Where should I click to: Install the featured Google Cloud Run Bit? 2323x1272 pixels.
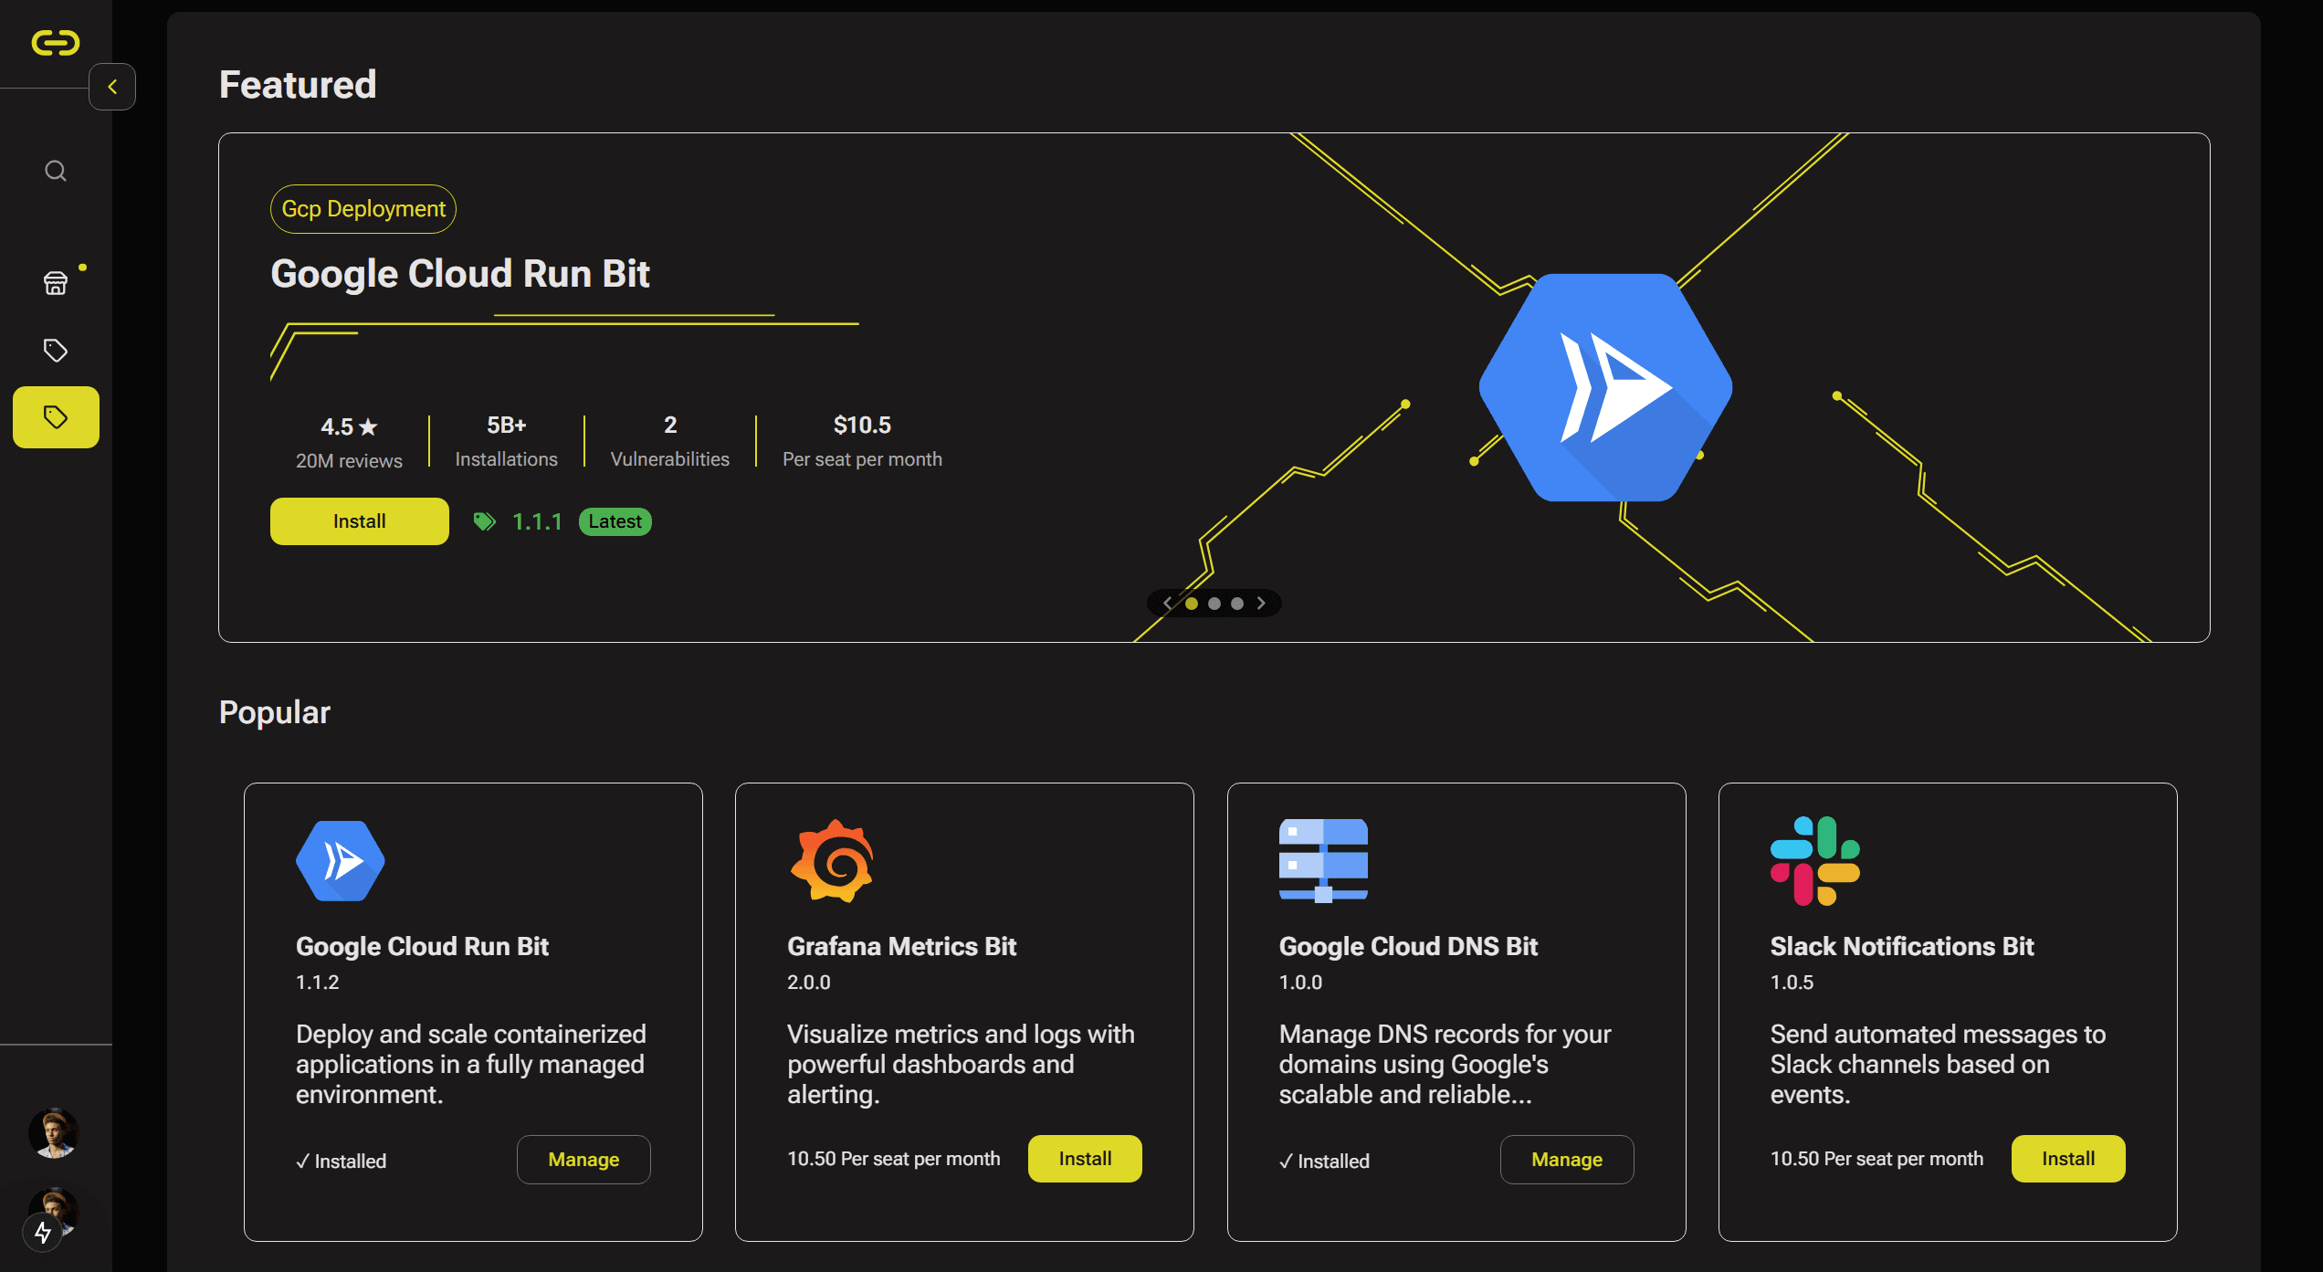[x=359, y=521]
